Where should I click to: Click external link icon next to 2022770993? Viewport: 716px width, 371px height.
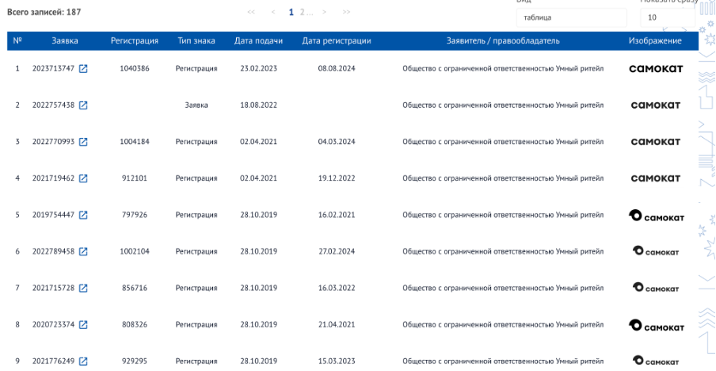(83, 142)
